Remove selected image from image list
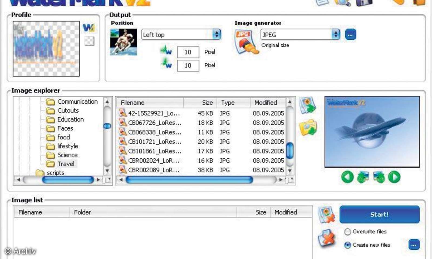The width and height of the screenshot is (432, 259). tap(326, 215)
